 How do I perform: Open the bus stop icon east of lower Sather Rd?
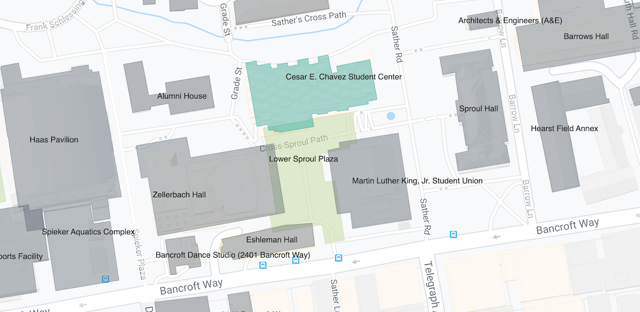click(453, 234)
